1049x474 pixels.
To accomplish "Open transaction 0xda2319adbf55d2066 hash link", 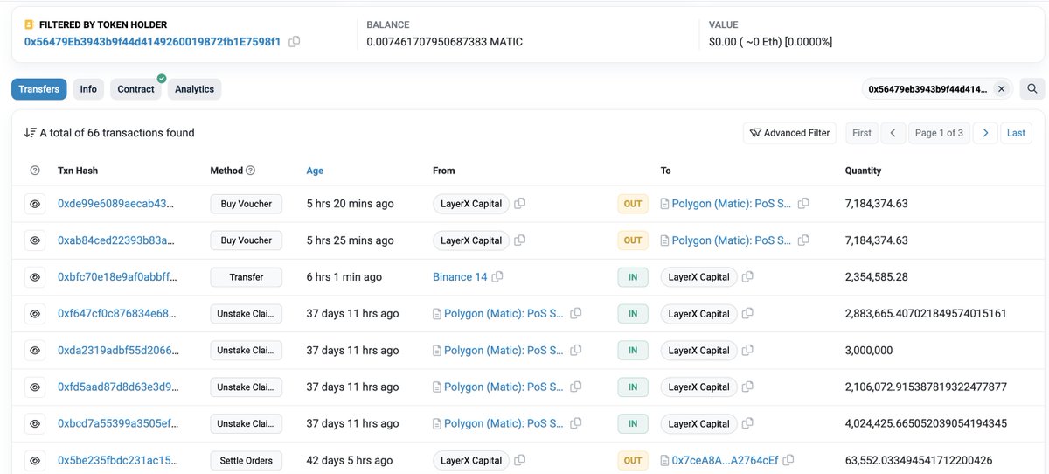I will pos(116,351).
